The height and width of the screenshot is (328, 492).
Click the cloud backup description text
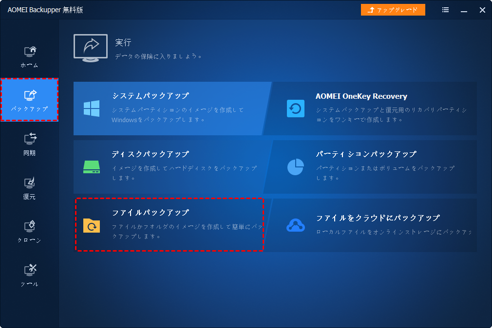(x=394, y=232)
